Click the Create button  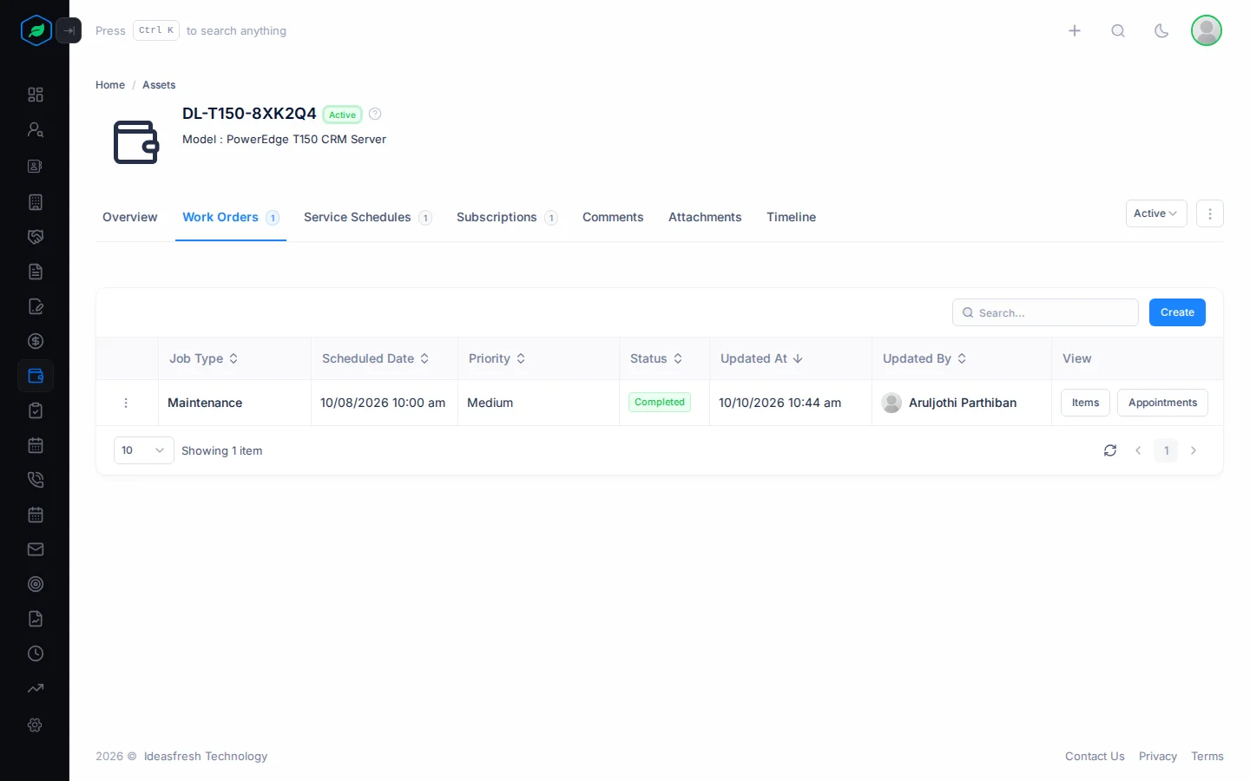[x=1177, y=312]
